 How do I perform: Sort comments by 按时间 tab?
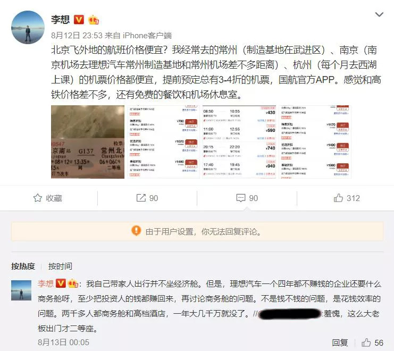point(60,266)
